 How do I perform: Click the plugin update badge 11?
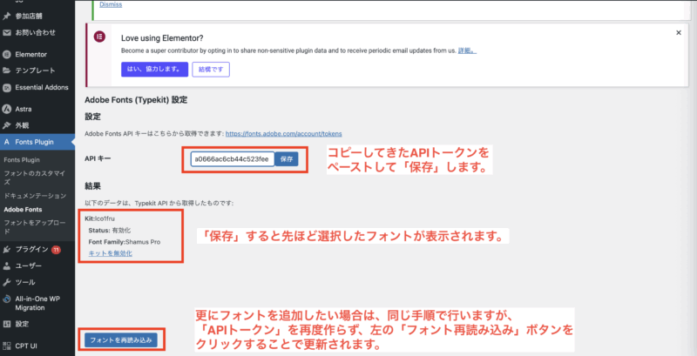56,250
